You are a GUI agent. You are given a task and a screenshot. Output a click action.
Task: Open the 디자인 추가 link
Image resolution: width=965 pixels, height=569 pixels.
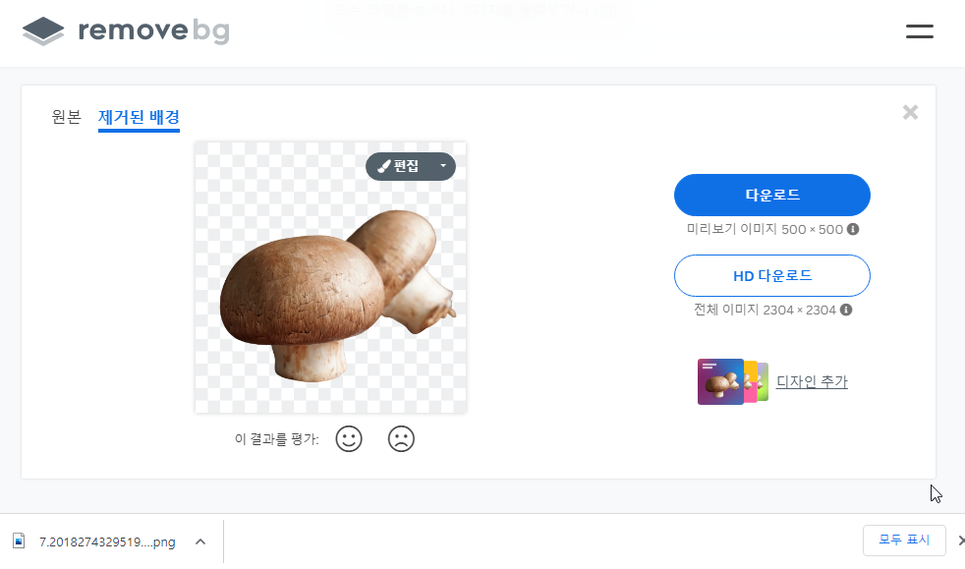(x=812, y=382)
